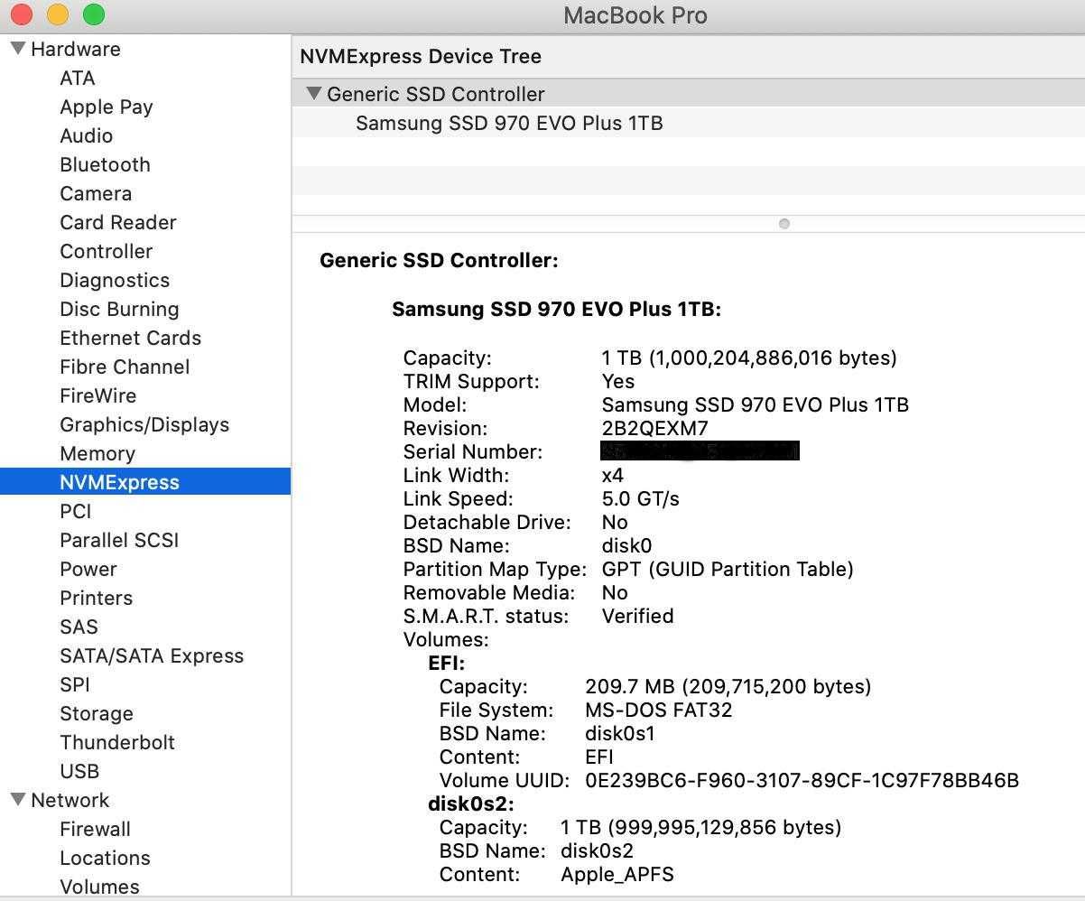Show Storage information in the sidebar
1085x901 pixels.
pyautogui.click(x=97, y=713)
